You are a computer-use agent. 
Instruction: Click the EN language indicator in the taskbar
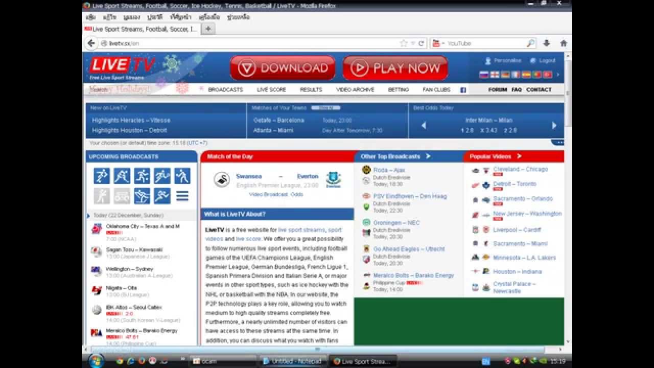pos(486,361)
